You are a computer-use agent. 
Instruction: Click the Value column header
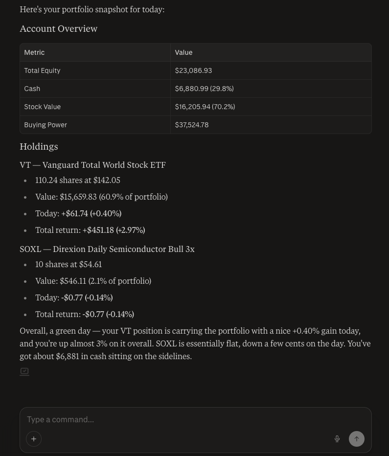click(183, 52)
